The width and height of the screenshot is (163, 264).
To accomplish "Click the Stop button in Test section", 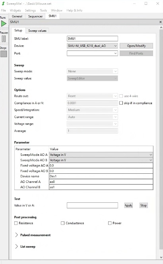I will 144,206.
